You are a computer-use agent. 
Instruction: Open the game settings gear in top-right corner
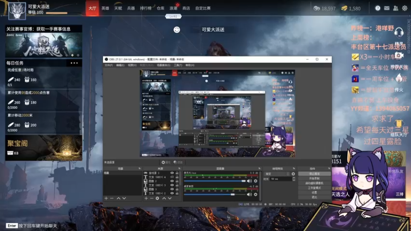pos(405,8)
